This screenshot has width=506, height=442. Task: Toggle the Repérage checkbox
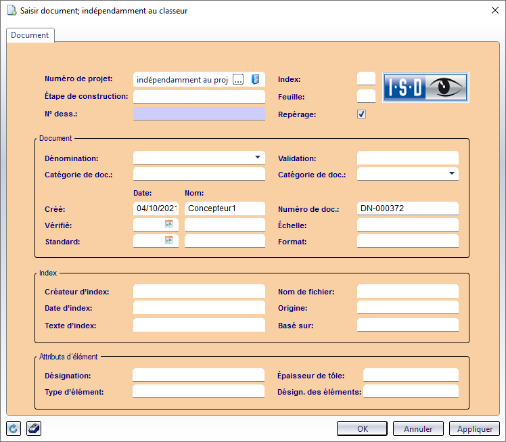(362, 114)
